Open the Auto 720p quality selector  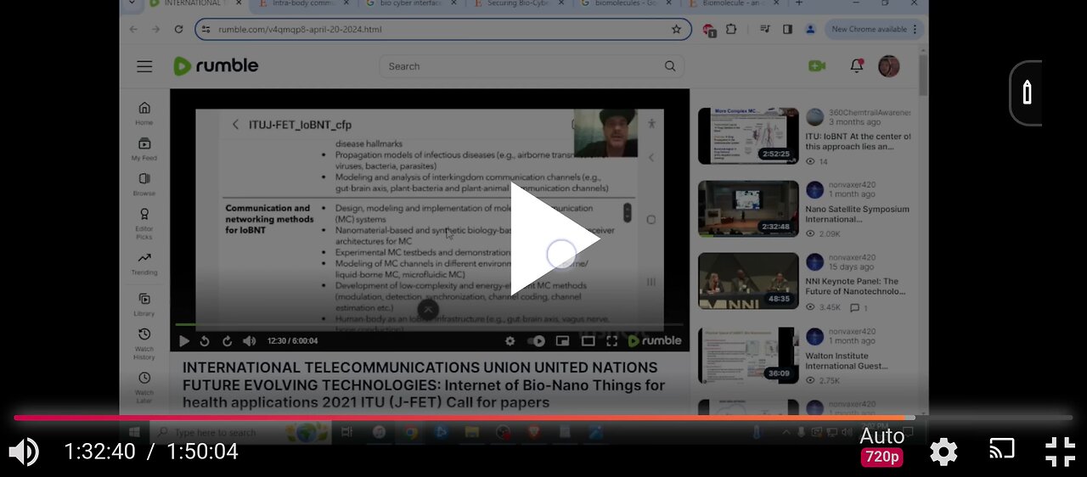click(x=881, y=446)
